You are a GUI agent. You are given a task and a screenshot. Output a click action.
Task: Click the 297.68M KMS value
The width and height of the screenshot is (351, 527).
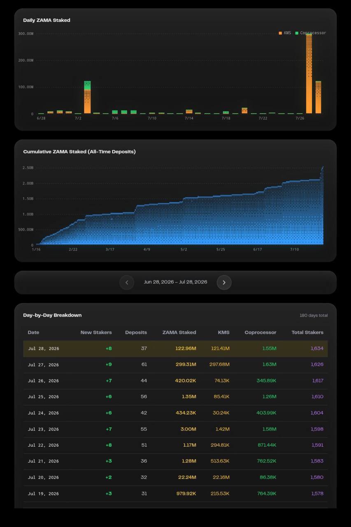point(219,364)
